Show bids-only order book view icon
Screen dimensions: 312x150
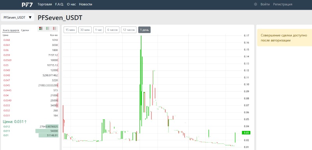48,28
